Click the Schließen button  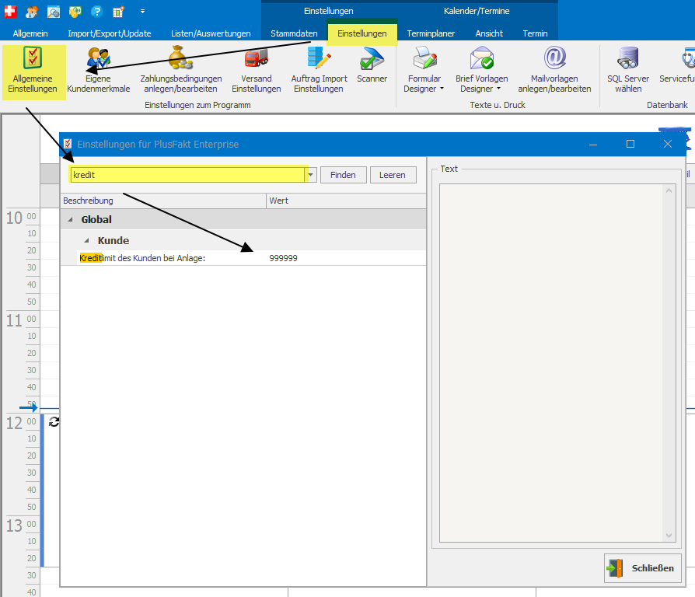pos(642,567)
